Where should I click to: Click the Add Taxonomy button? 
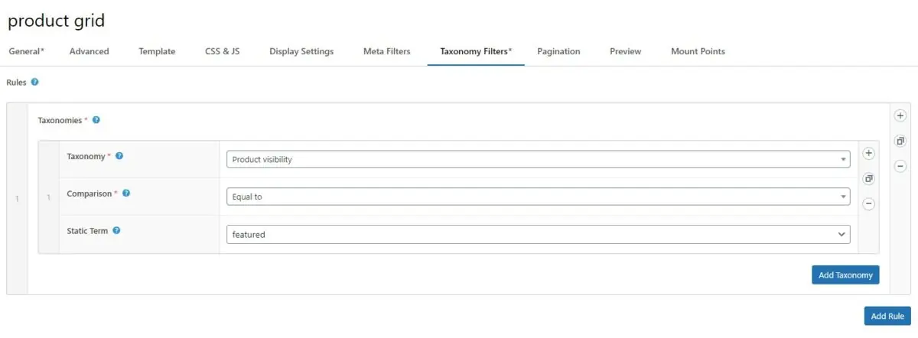coord(845,275)
